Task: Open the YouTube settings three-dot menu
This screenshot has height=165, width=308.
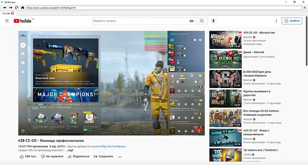Action: (276, 21)
